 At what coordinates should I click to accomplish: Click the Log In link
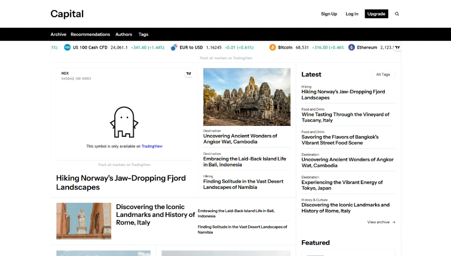(352, 14)
